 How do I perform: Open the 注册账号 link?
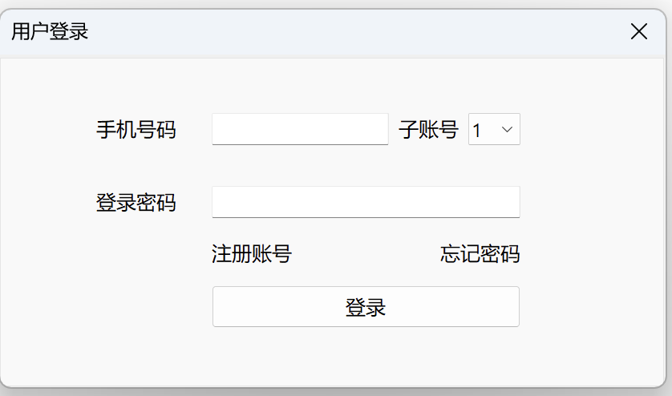(252, 254)
